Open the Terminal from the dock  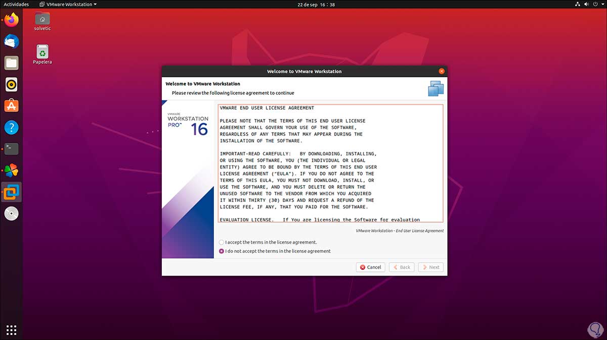[11, 148]
